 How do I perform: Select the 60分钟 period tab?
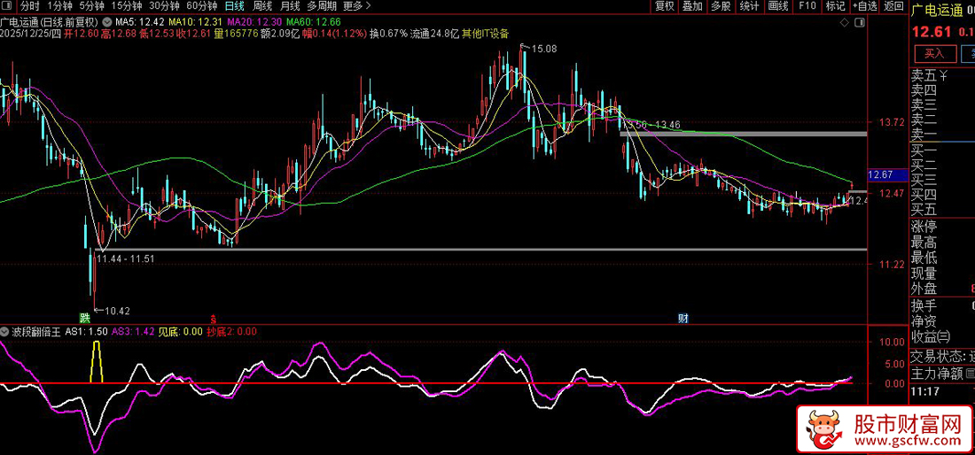201,5
